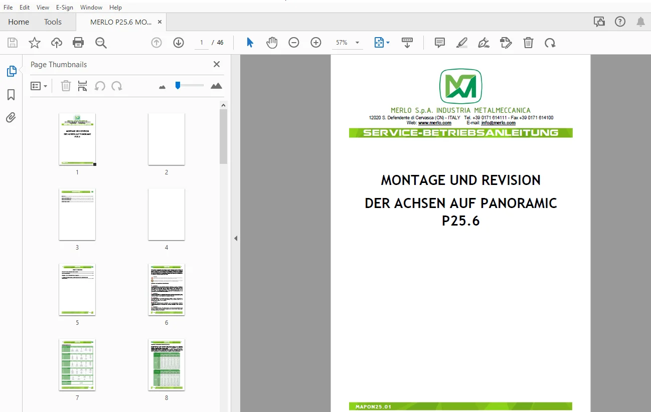The width and height of the screenshot is (651, 412).
Task: Select page 6 thumbnail
Action: tap(167, 289)
